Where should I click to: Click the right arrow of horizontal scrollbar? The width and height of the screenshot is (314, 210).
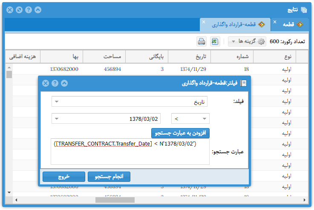pos(304,200)
